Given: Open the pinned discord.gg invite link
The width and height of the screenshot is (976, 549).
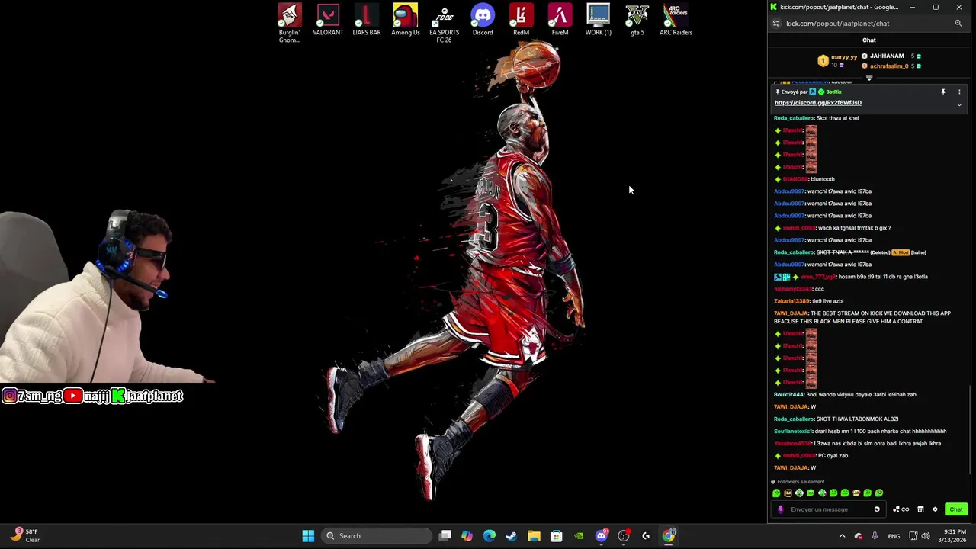Looking at the screenshot, I should pyautogui.click(x=818, y=103).
